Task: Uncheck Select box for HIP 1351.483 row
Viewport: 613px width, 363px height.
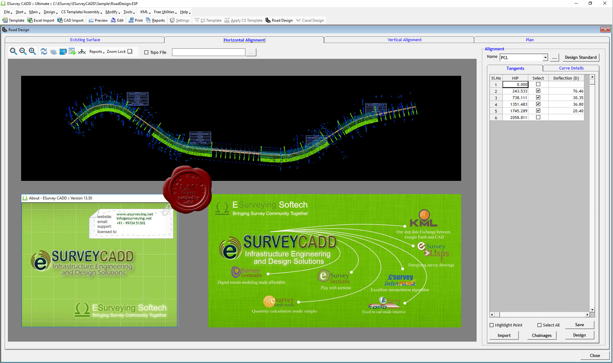Action: 538,104
